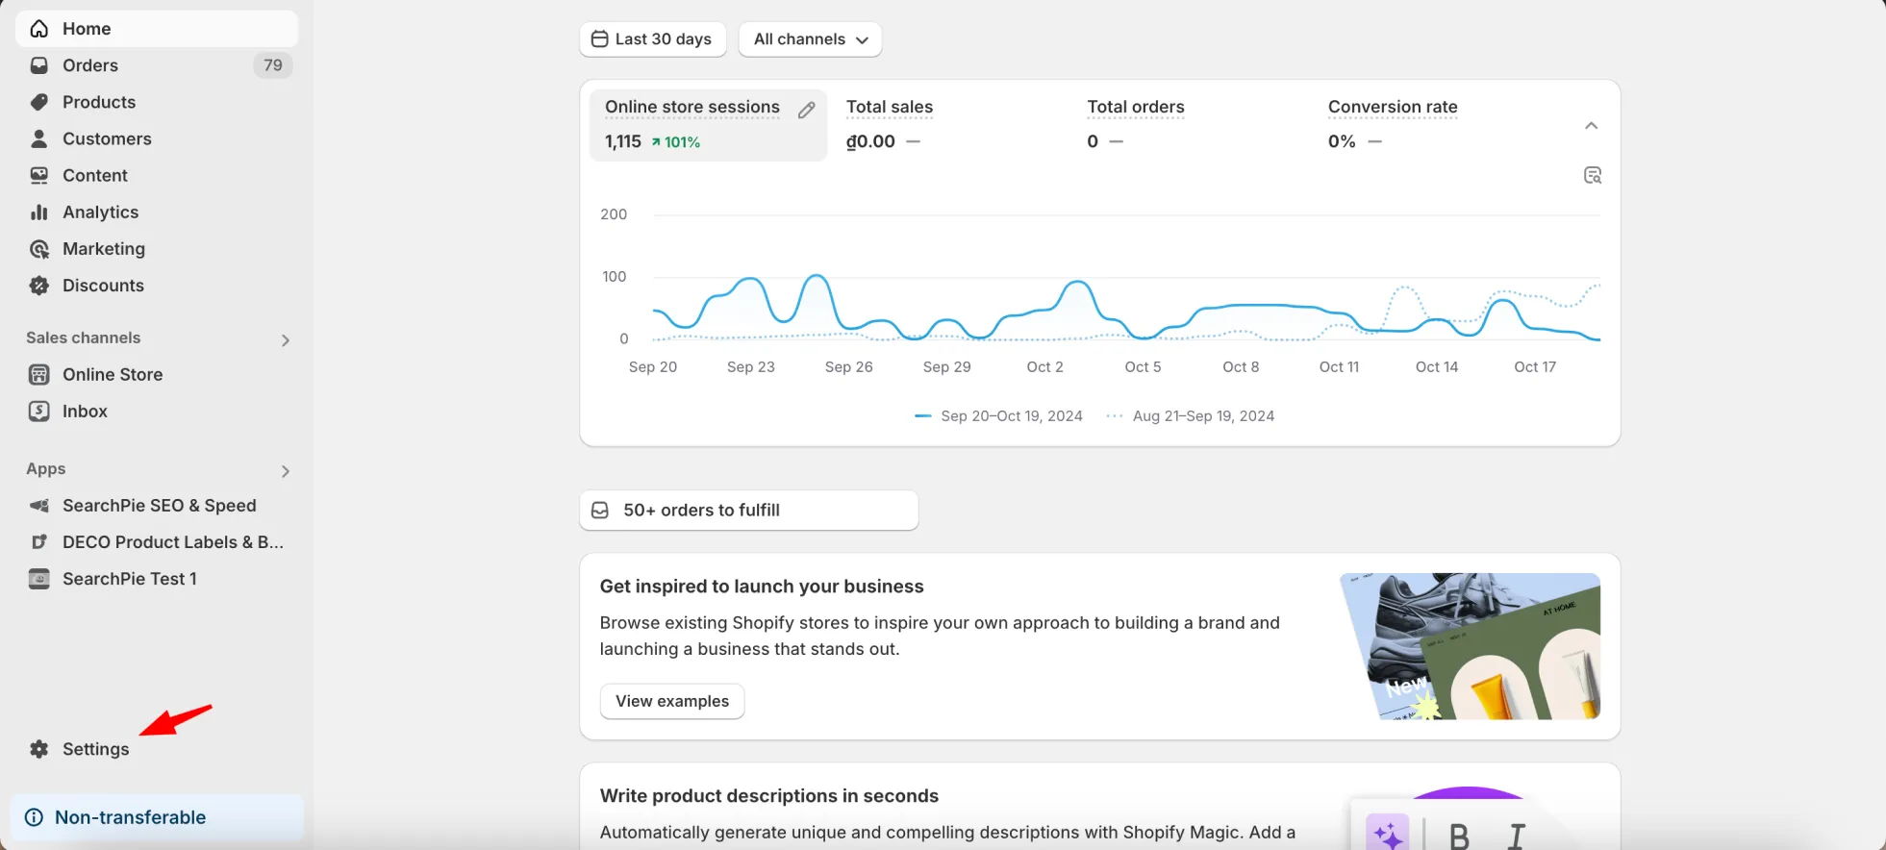Click the Analytics bar chart icon
1886x850 pixels.
[x=39, y=212]
